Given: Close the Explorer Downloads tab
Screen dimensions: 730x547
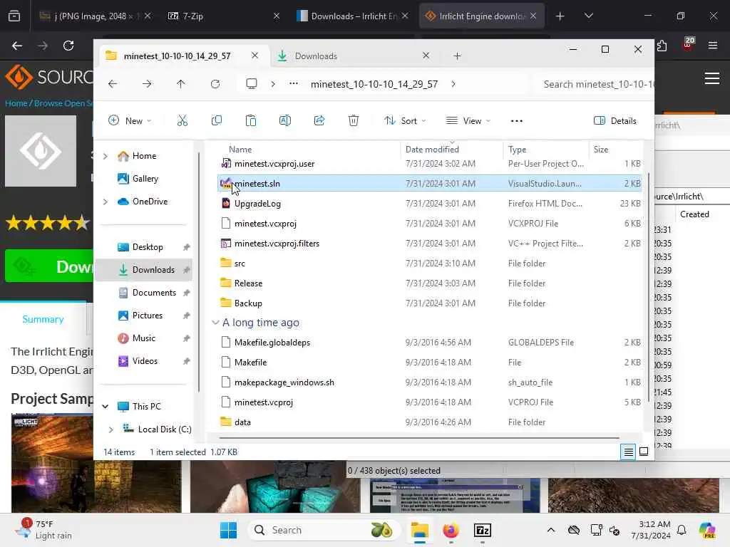Looking at the screenshot, I should [x=426, y=56].
